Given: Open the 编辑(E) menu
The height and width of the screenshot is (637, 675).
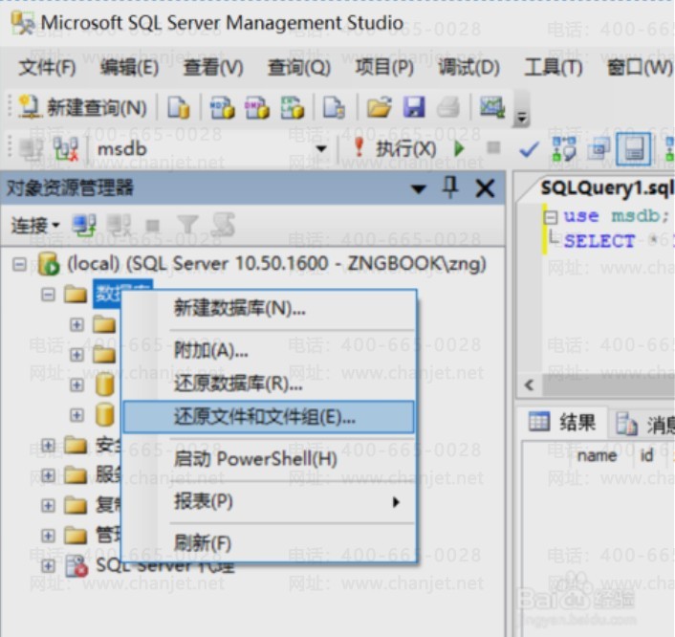Looking at the screenshot, I should [x=129, y=68].
